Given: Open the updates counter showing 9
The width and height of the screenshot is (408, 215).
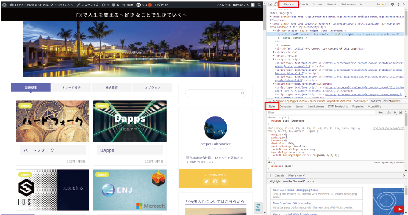Looking at the screenshot, I should [105, 5].
